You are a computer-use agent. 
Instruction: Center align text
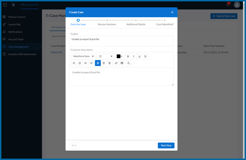(x=104, y=63)
